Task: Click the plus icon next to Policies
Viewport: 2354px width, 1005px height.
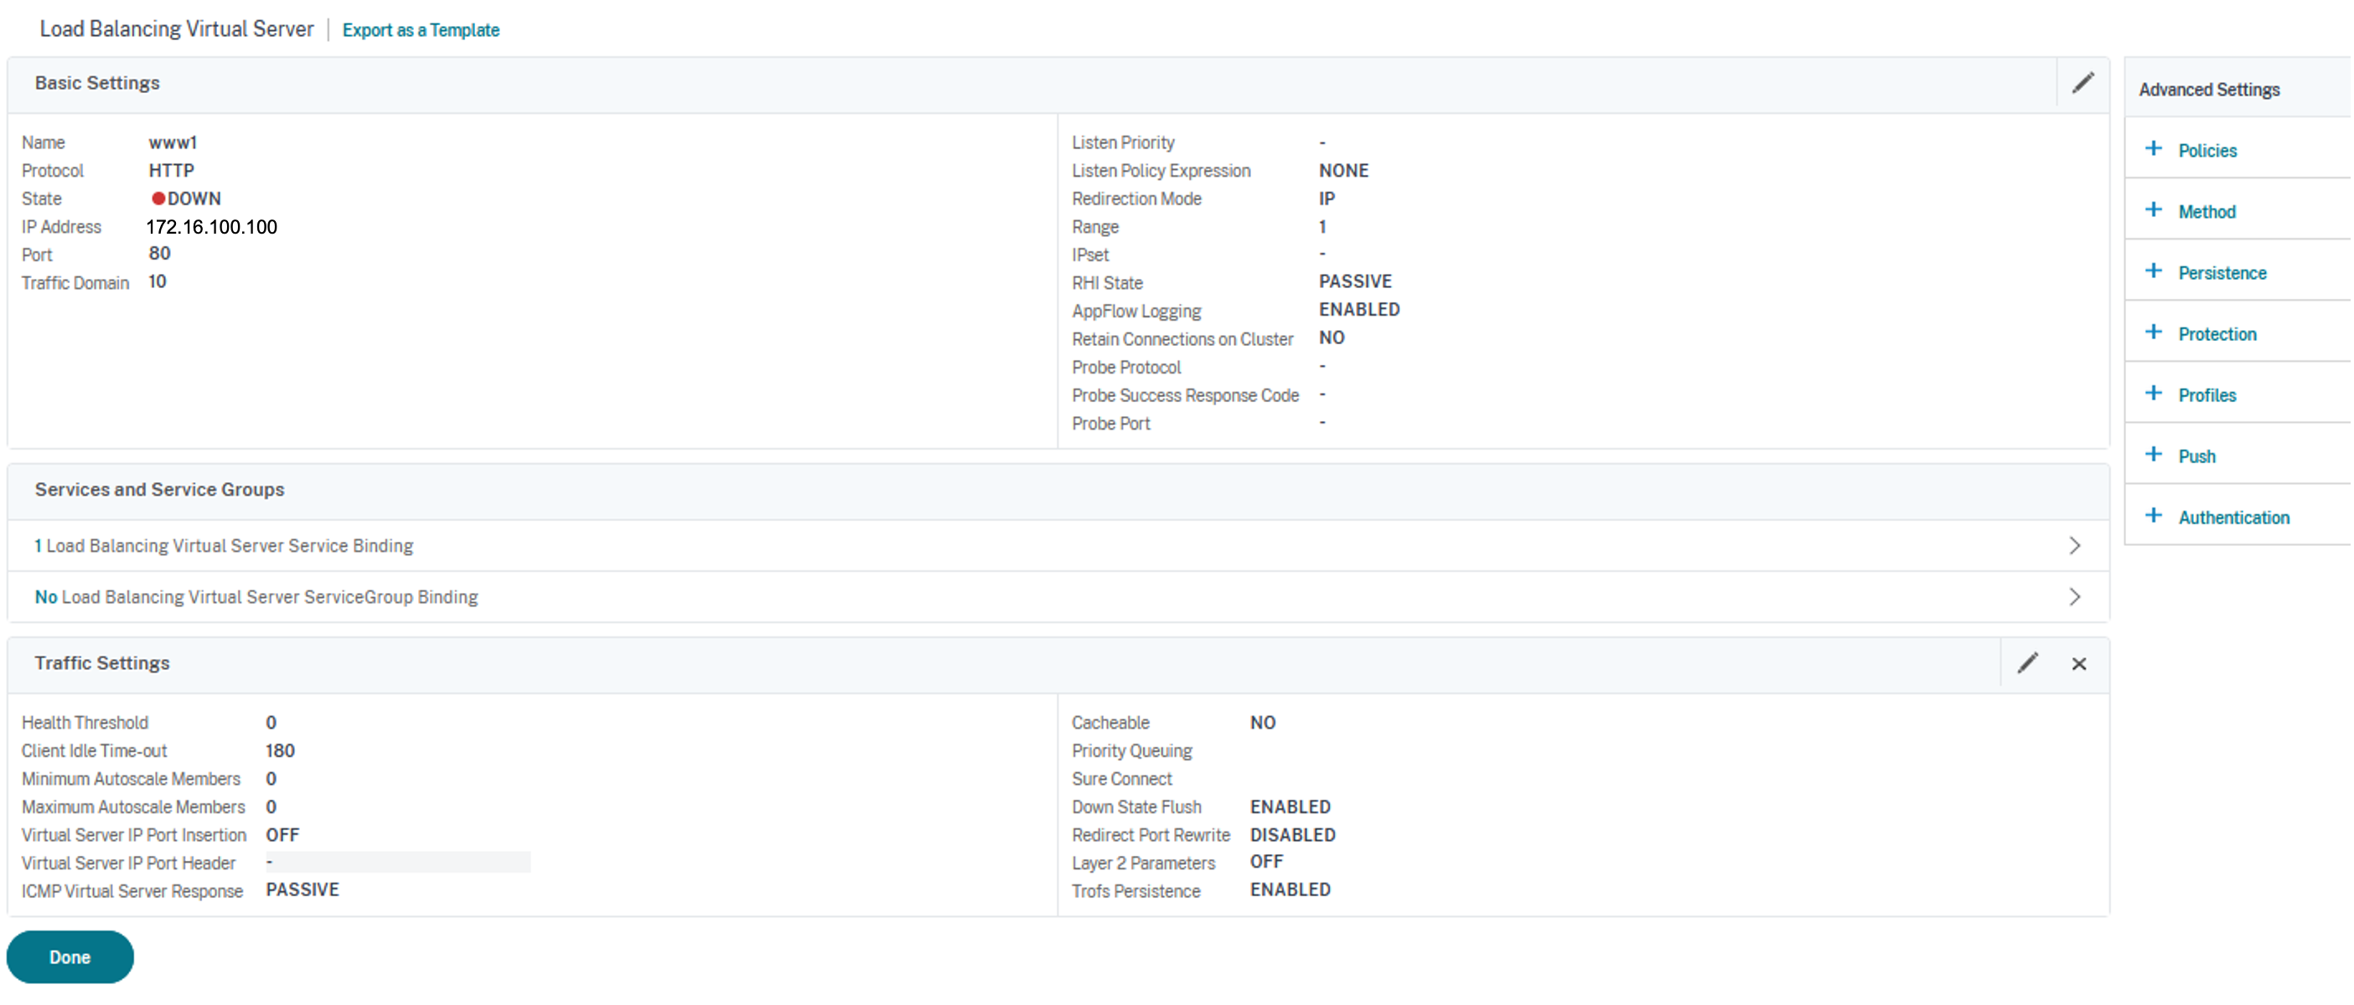Action: click(2154, 149)
